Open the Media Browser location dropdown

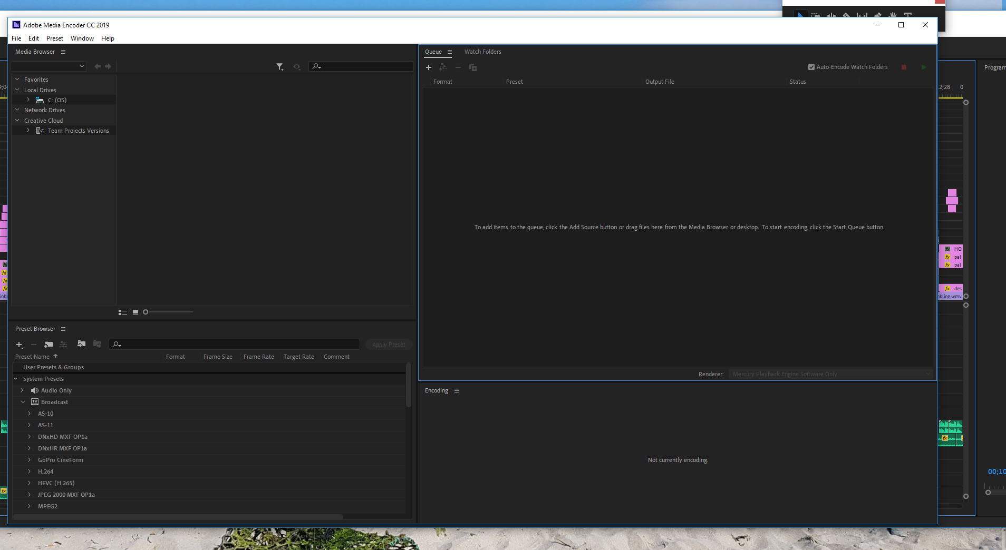(x=49, y=66)
